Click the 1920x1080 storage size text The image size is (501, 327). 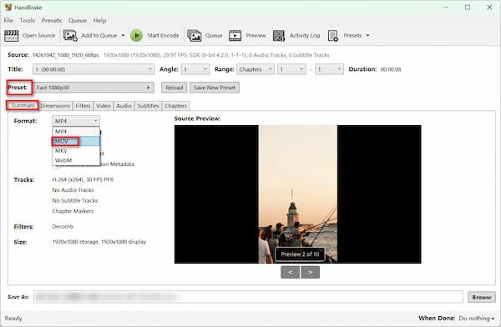coord(99,242)
